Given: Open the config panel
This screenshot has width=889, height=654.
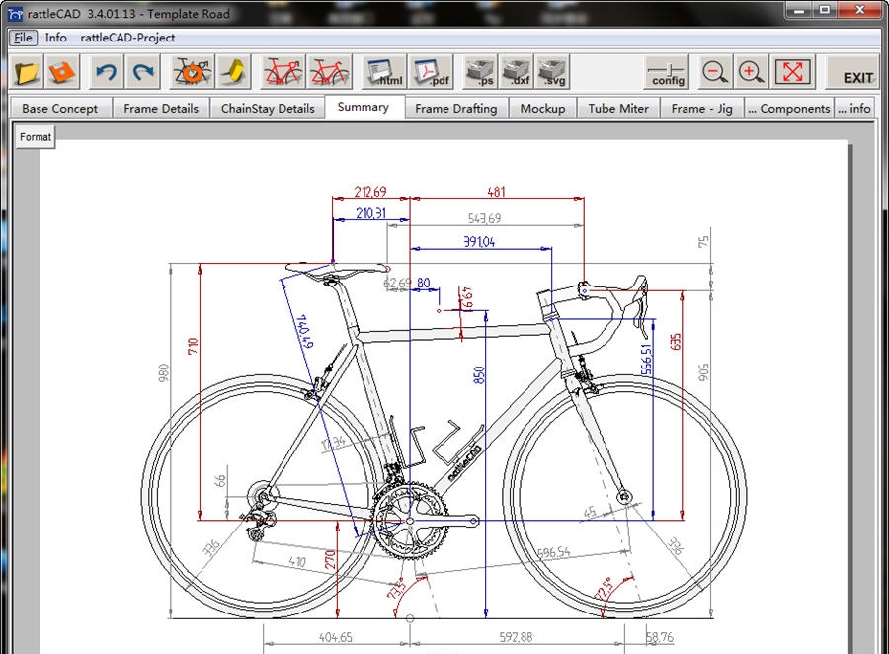Looking at the screenshot, I should [x=667, y=73].
